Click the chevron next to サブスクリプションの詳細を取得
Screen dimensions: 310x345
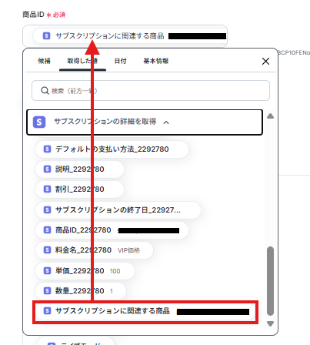tap(166, 122)
